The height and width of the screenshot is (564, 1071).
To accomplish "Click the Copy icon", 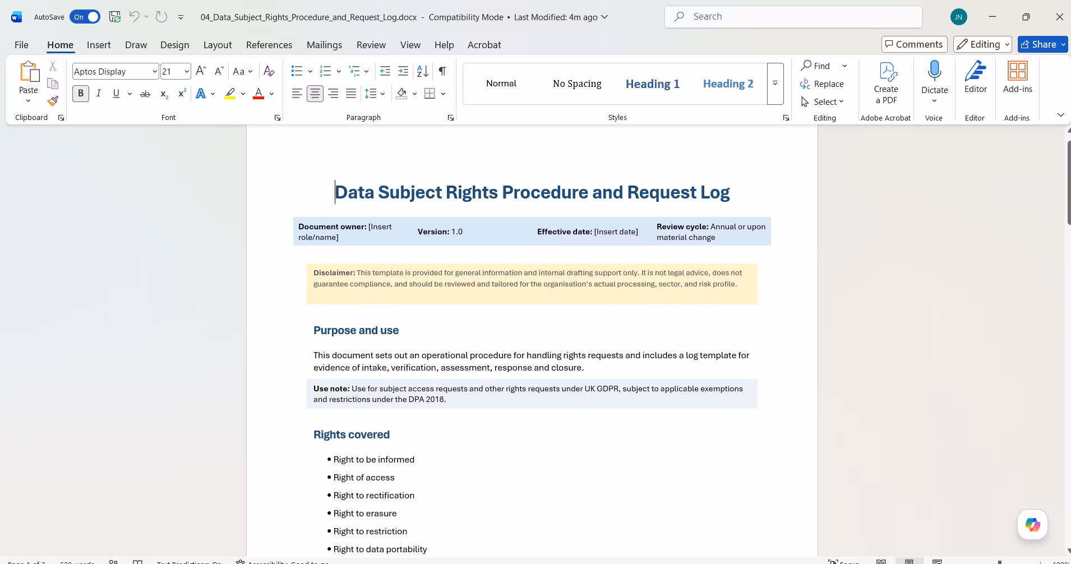I will [53, 84].
